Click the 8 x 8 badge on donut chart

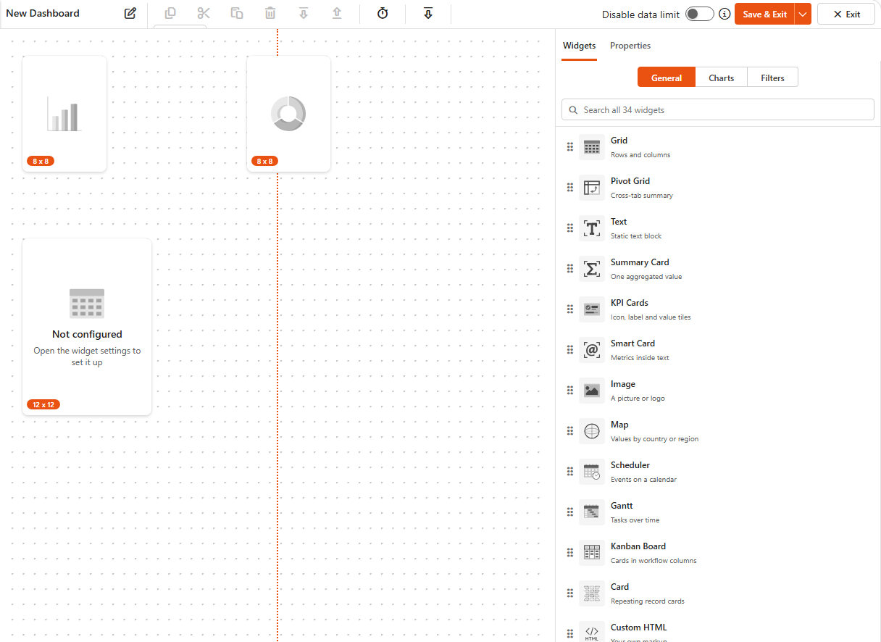click(264, 161)
